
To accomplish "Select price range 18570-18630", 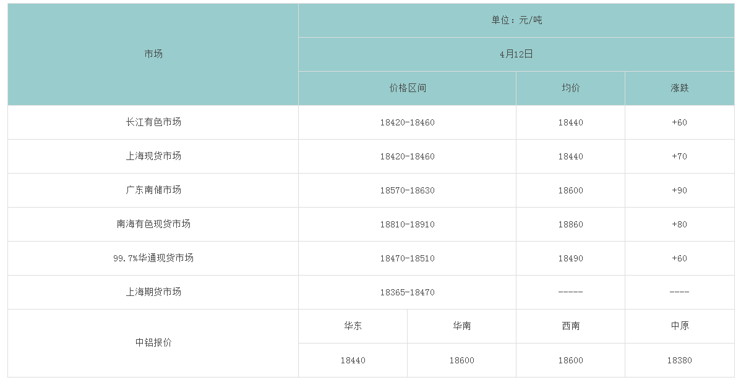I will point(408,190).
